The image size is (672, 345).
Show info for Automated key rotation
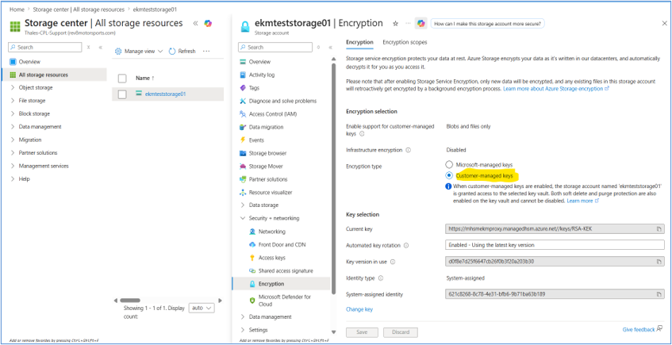(x=406, y=246)
